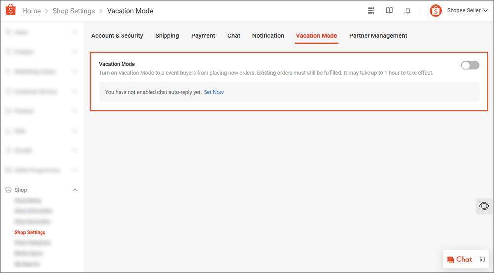Click the Shopee Seller avatar icon
Image resolution: width=494 pixels, height=273 pixels.
(435, 11)
